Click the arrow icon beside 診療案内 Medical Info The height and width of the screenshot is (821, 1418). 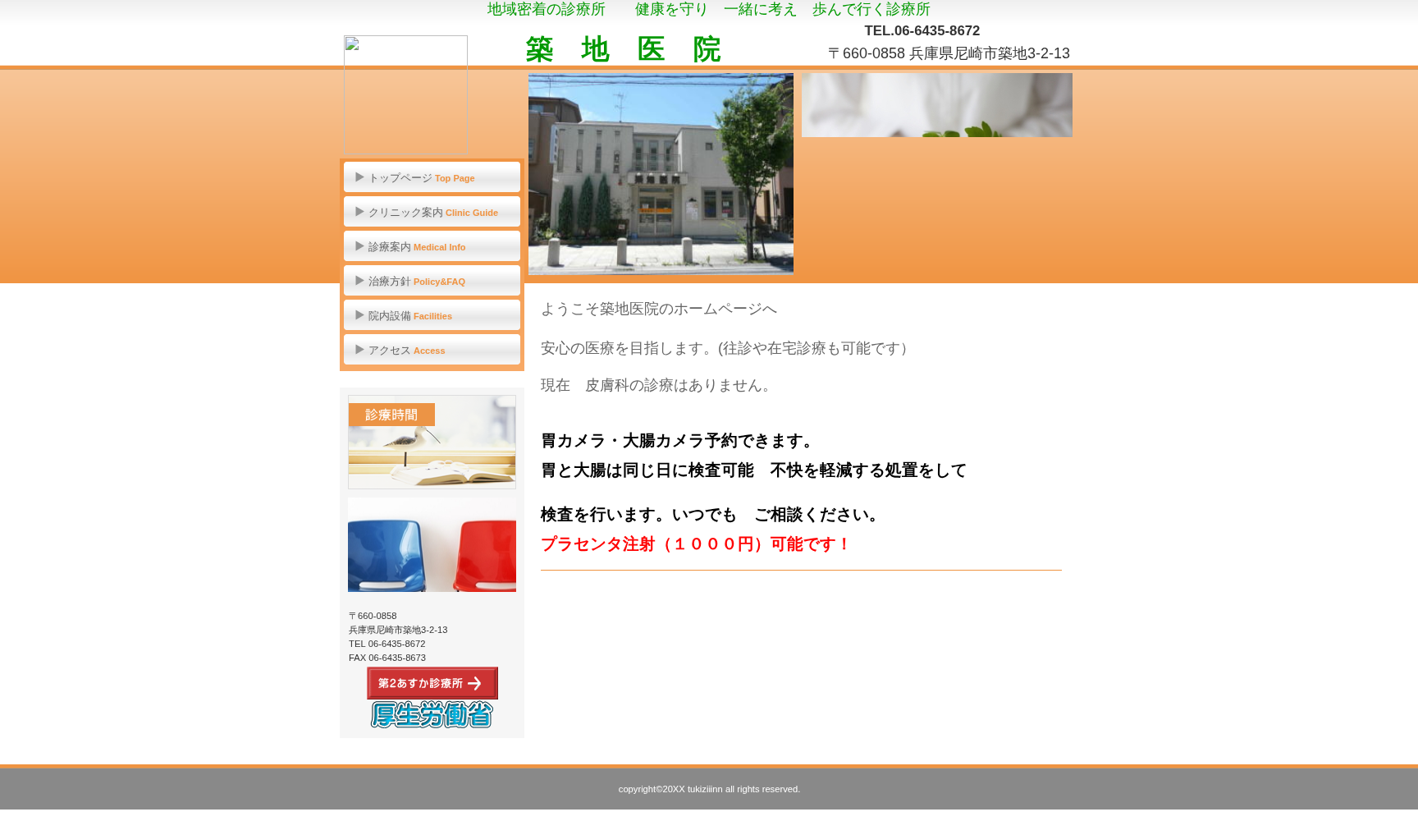359,246
